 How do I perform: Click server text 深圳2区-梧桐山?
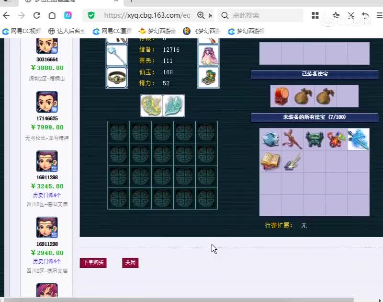click(47, 79)
